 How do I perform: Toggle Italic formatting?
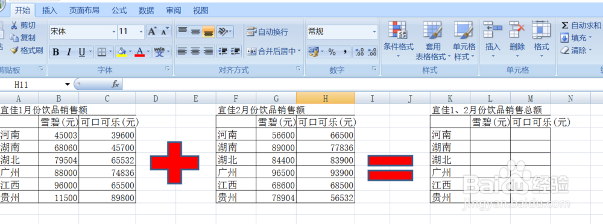[x=69, y=52]
